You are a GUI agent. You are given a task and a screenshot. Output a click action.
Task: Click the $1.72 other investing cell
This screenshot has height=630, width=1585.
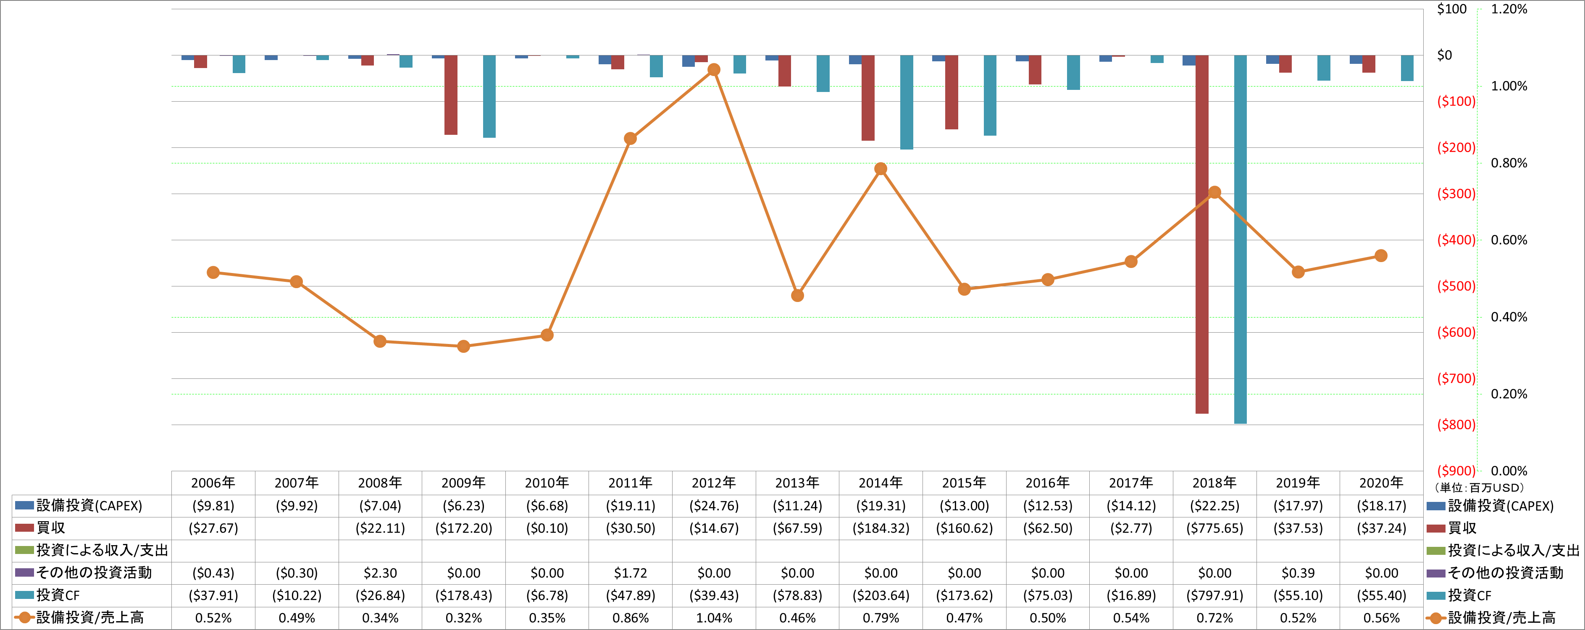point(631,573)
